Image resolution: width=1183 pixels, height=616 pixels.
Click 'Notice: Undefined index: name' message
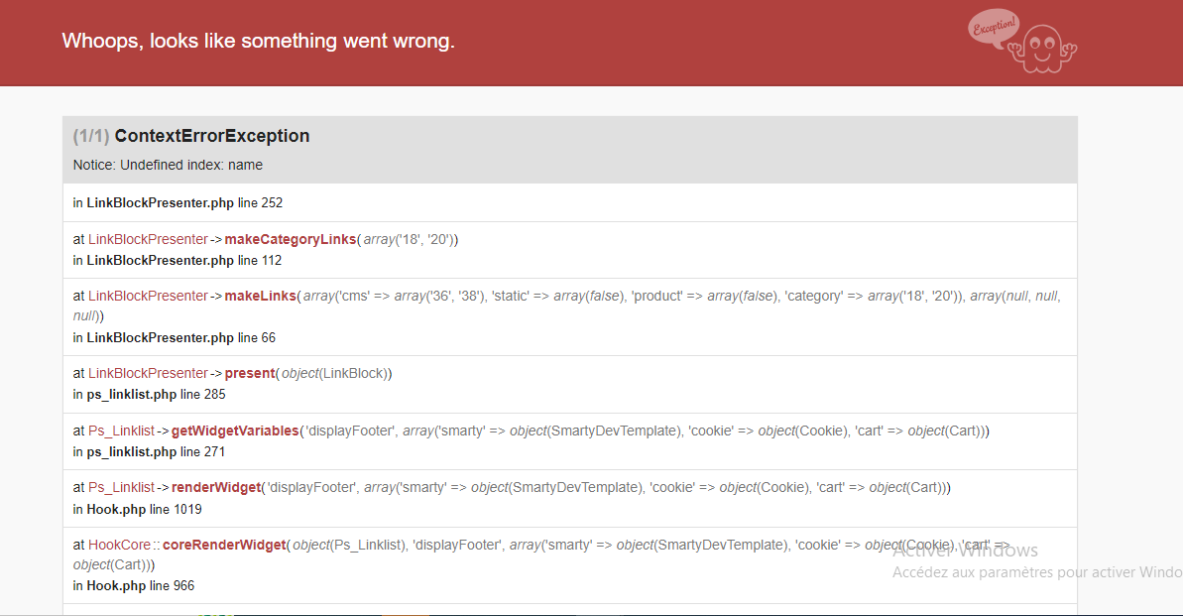pyautogui.click(x=168, y=165)
